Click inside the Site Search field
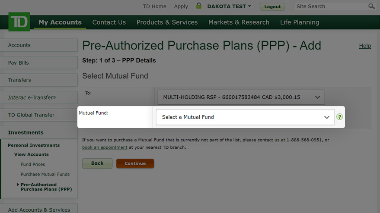 [x=331, y=6]
